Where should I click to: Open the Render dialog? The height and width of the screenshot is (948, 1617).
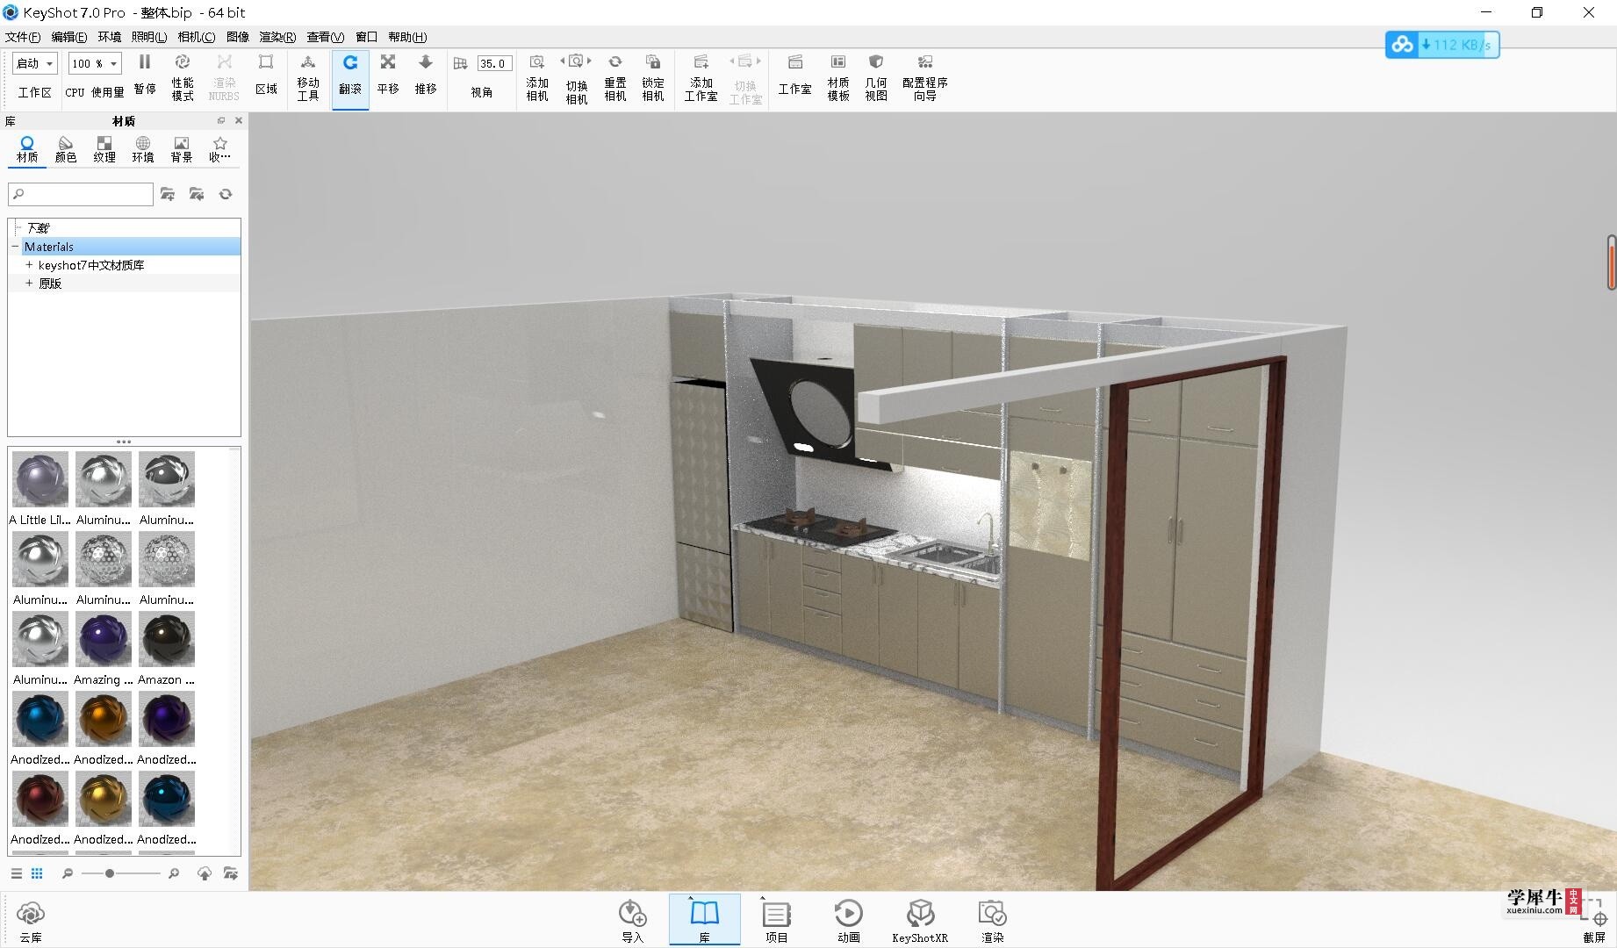992,921
